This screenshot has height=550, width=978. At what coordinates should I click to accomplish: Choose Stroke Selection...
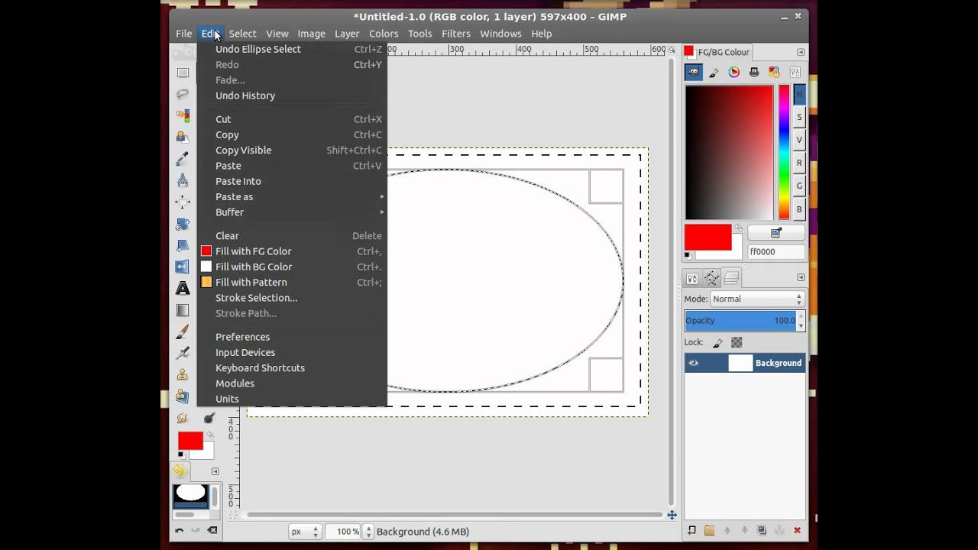[292, 298]
